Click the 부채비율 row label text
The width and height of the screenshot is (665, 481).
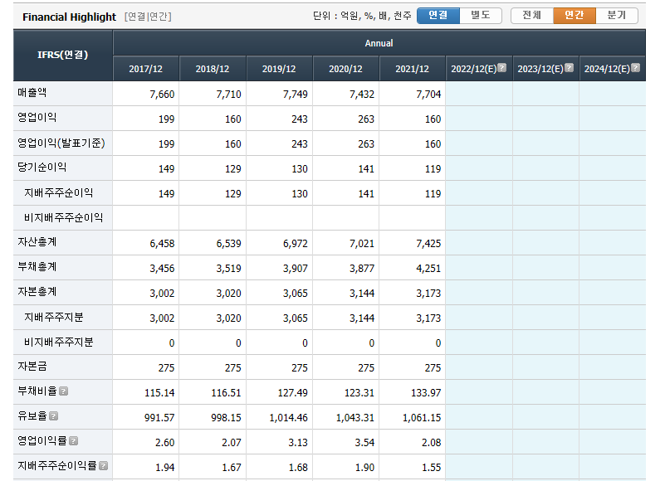pyautogui.click(x=37, y=391)
